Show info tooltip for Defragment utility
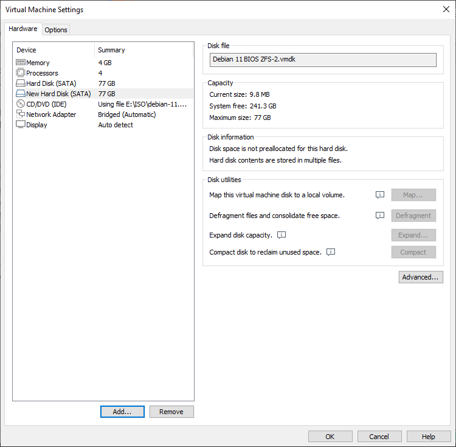The width and height of the screenshot is (456, 447). click(380, 216)
